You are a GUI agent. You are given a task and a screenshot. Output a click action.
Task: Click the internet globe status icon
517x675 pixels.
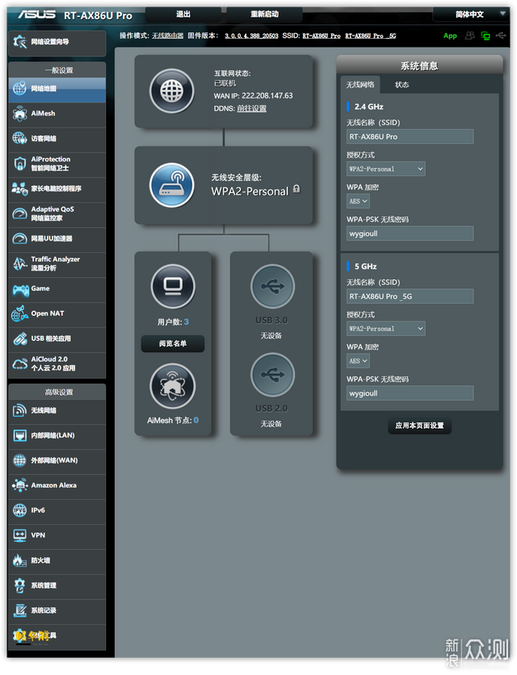click(171, 91)
